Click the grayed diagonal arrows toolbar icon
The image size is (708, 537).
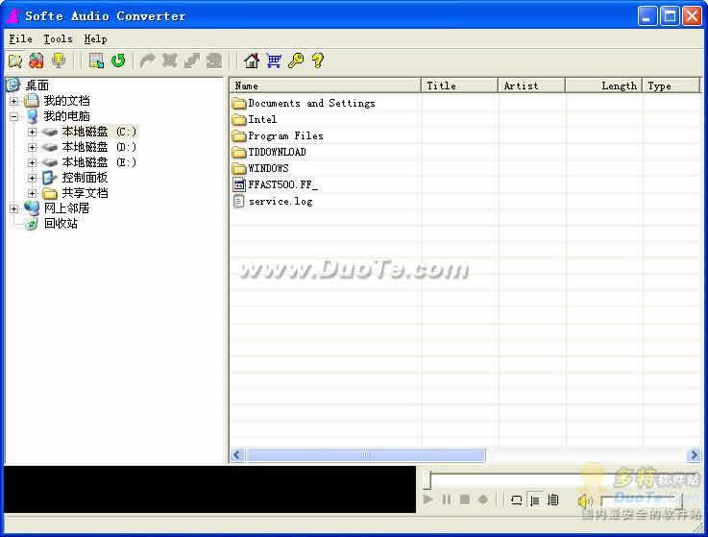coord(192,61)
